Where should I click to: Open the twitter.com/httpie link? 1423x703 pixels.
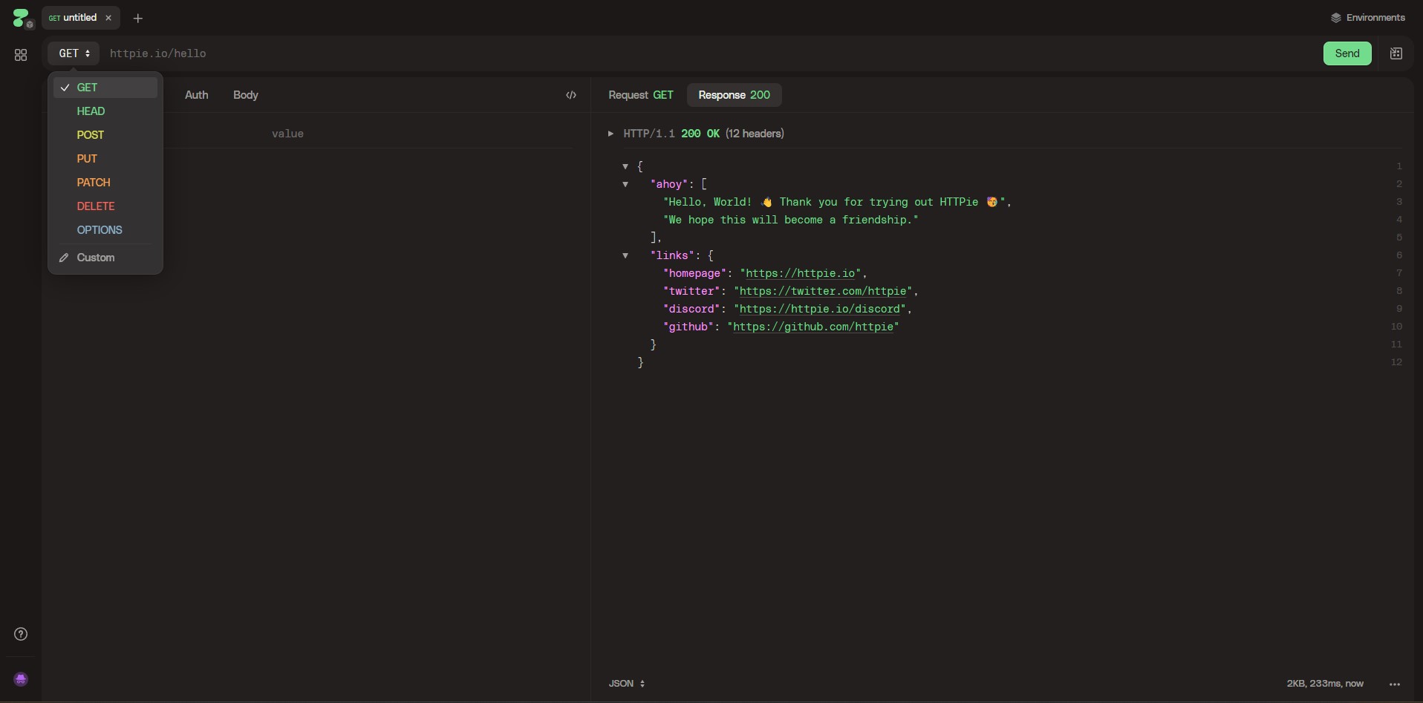point(823,291)
